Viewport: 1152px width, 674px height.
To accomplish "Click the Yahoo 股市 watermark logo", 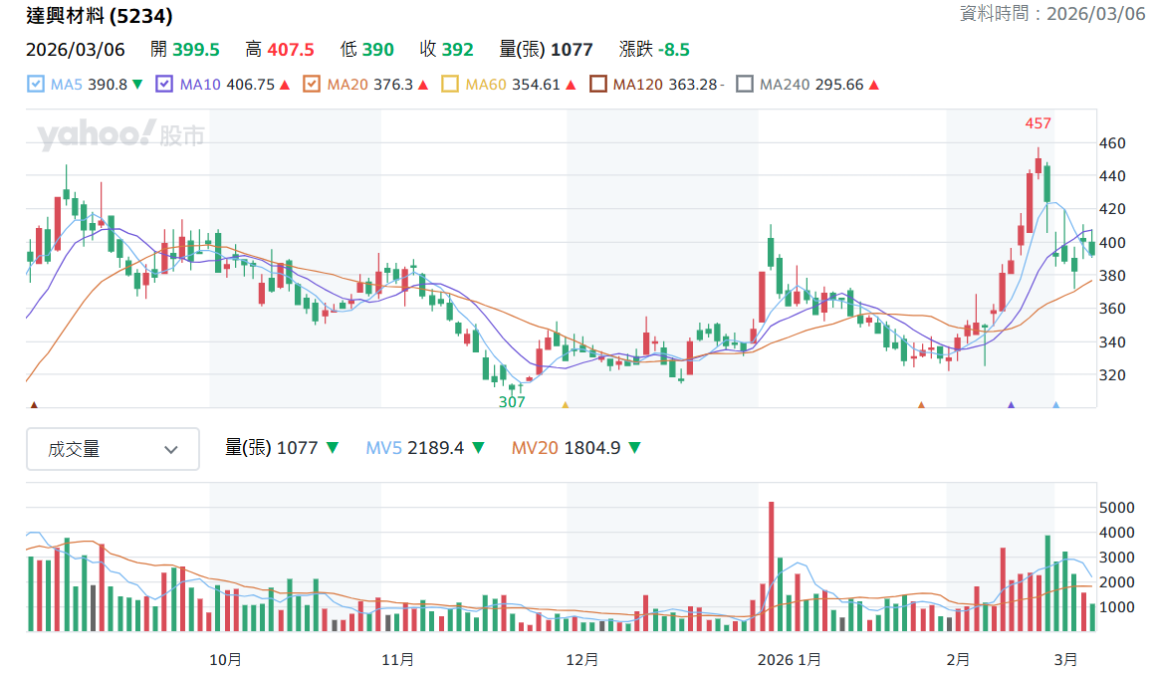I will point(120,134).
